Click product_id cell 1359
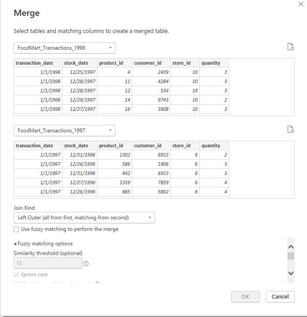This screenshot has height=317, width=307. [115, 182]
